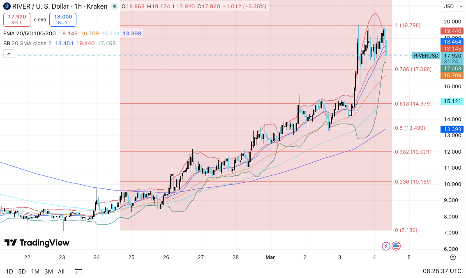Image resolution: width=466 pixels, height=278 pixels.
Task: Open the interval menu by clicking 1h in the title
Action: click(x=78, y=6)
